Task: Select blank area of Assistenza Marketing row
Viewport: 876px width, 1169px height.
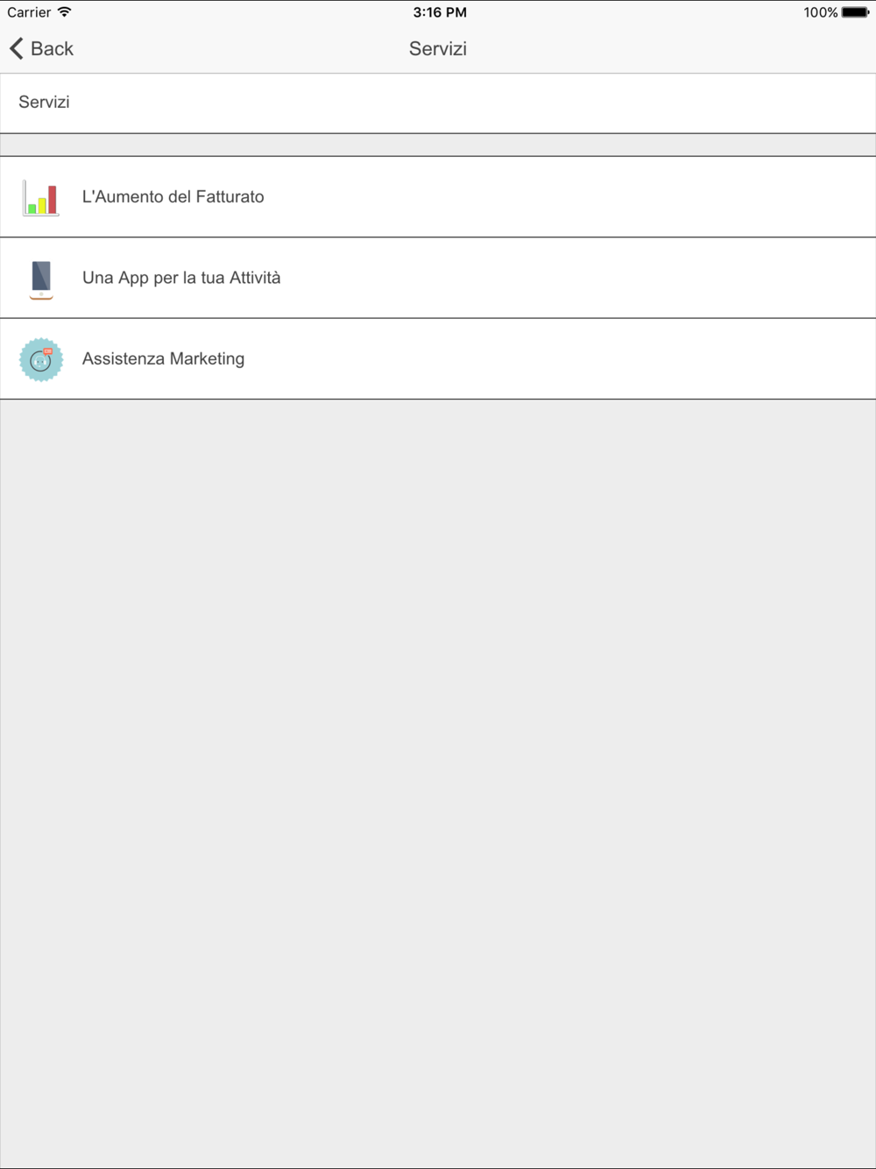Action: [x=561, y=359]
